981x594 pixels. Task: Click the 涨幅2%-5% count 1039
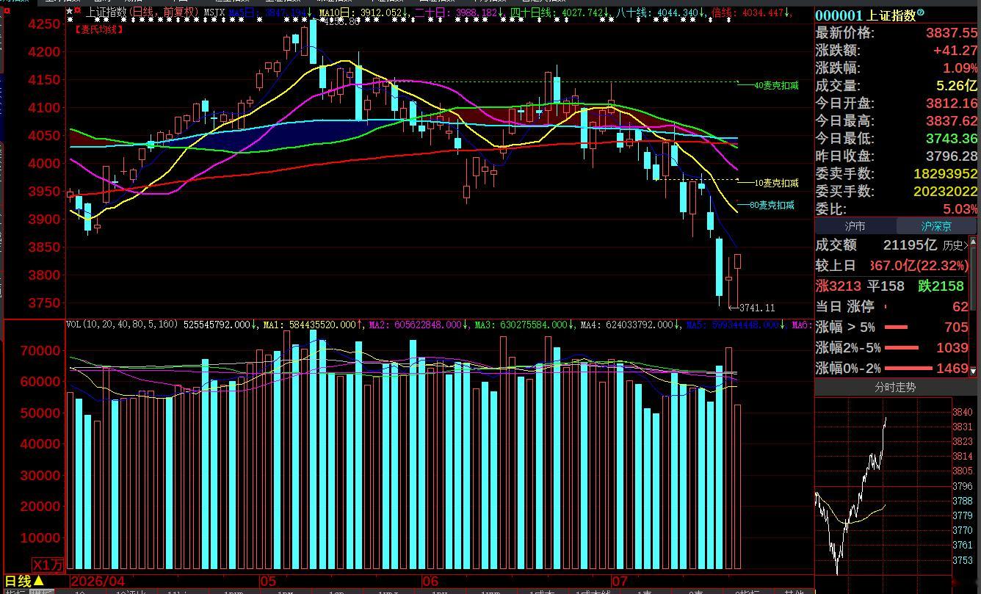952,348
